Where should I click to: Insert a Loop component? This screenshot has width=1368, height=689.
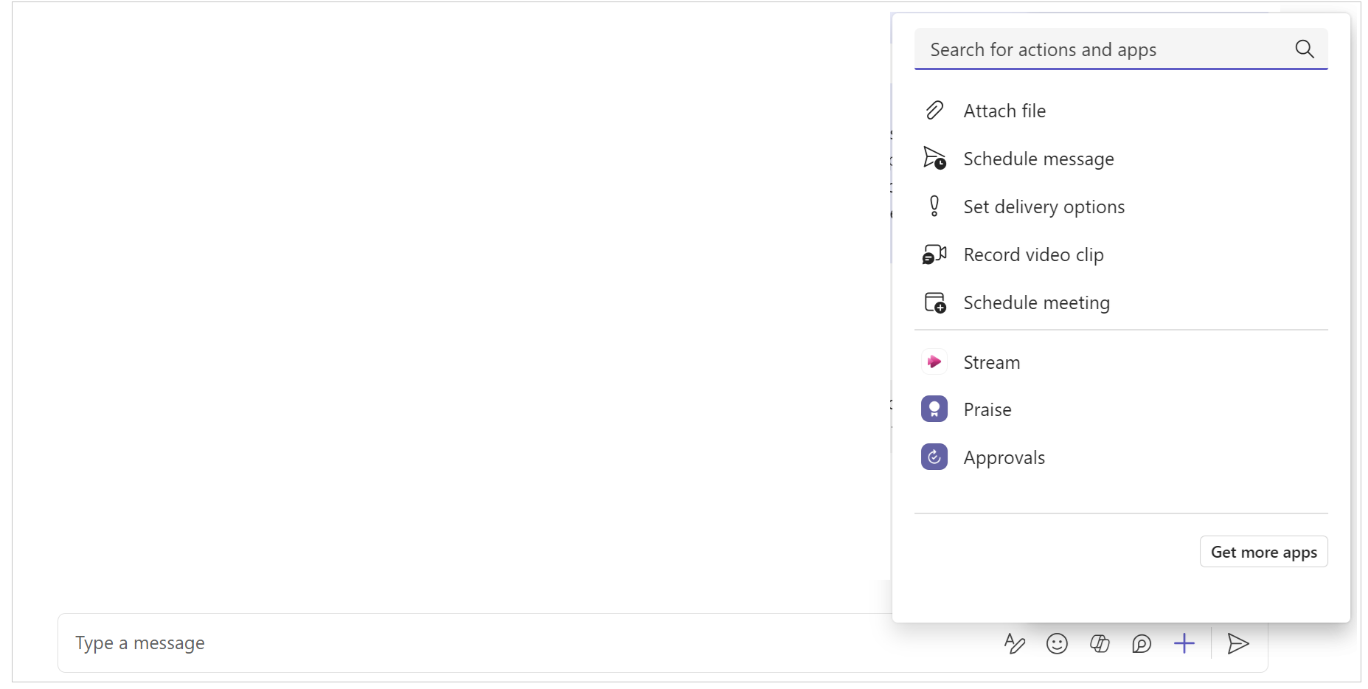tap(1100, 643)
